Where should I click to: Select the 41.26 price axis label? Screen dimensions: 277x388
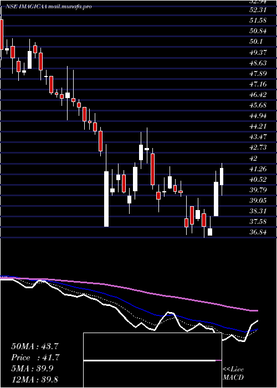(258, 169)
